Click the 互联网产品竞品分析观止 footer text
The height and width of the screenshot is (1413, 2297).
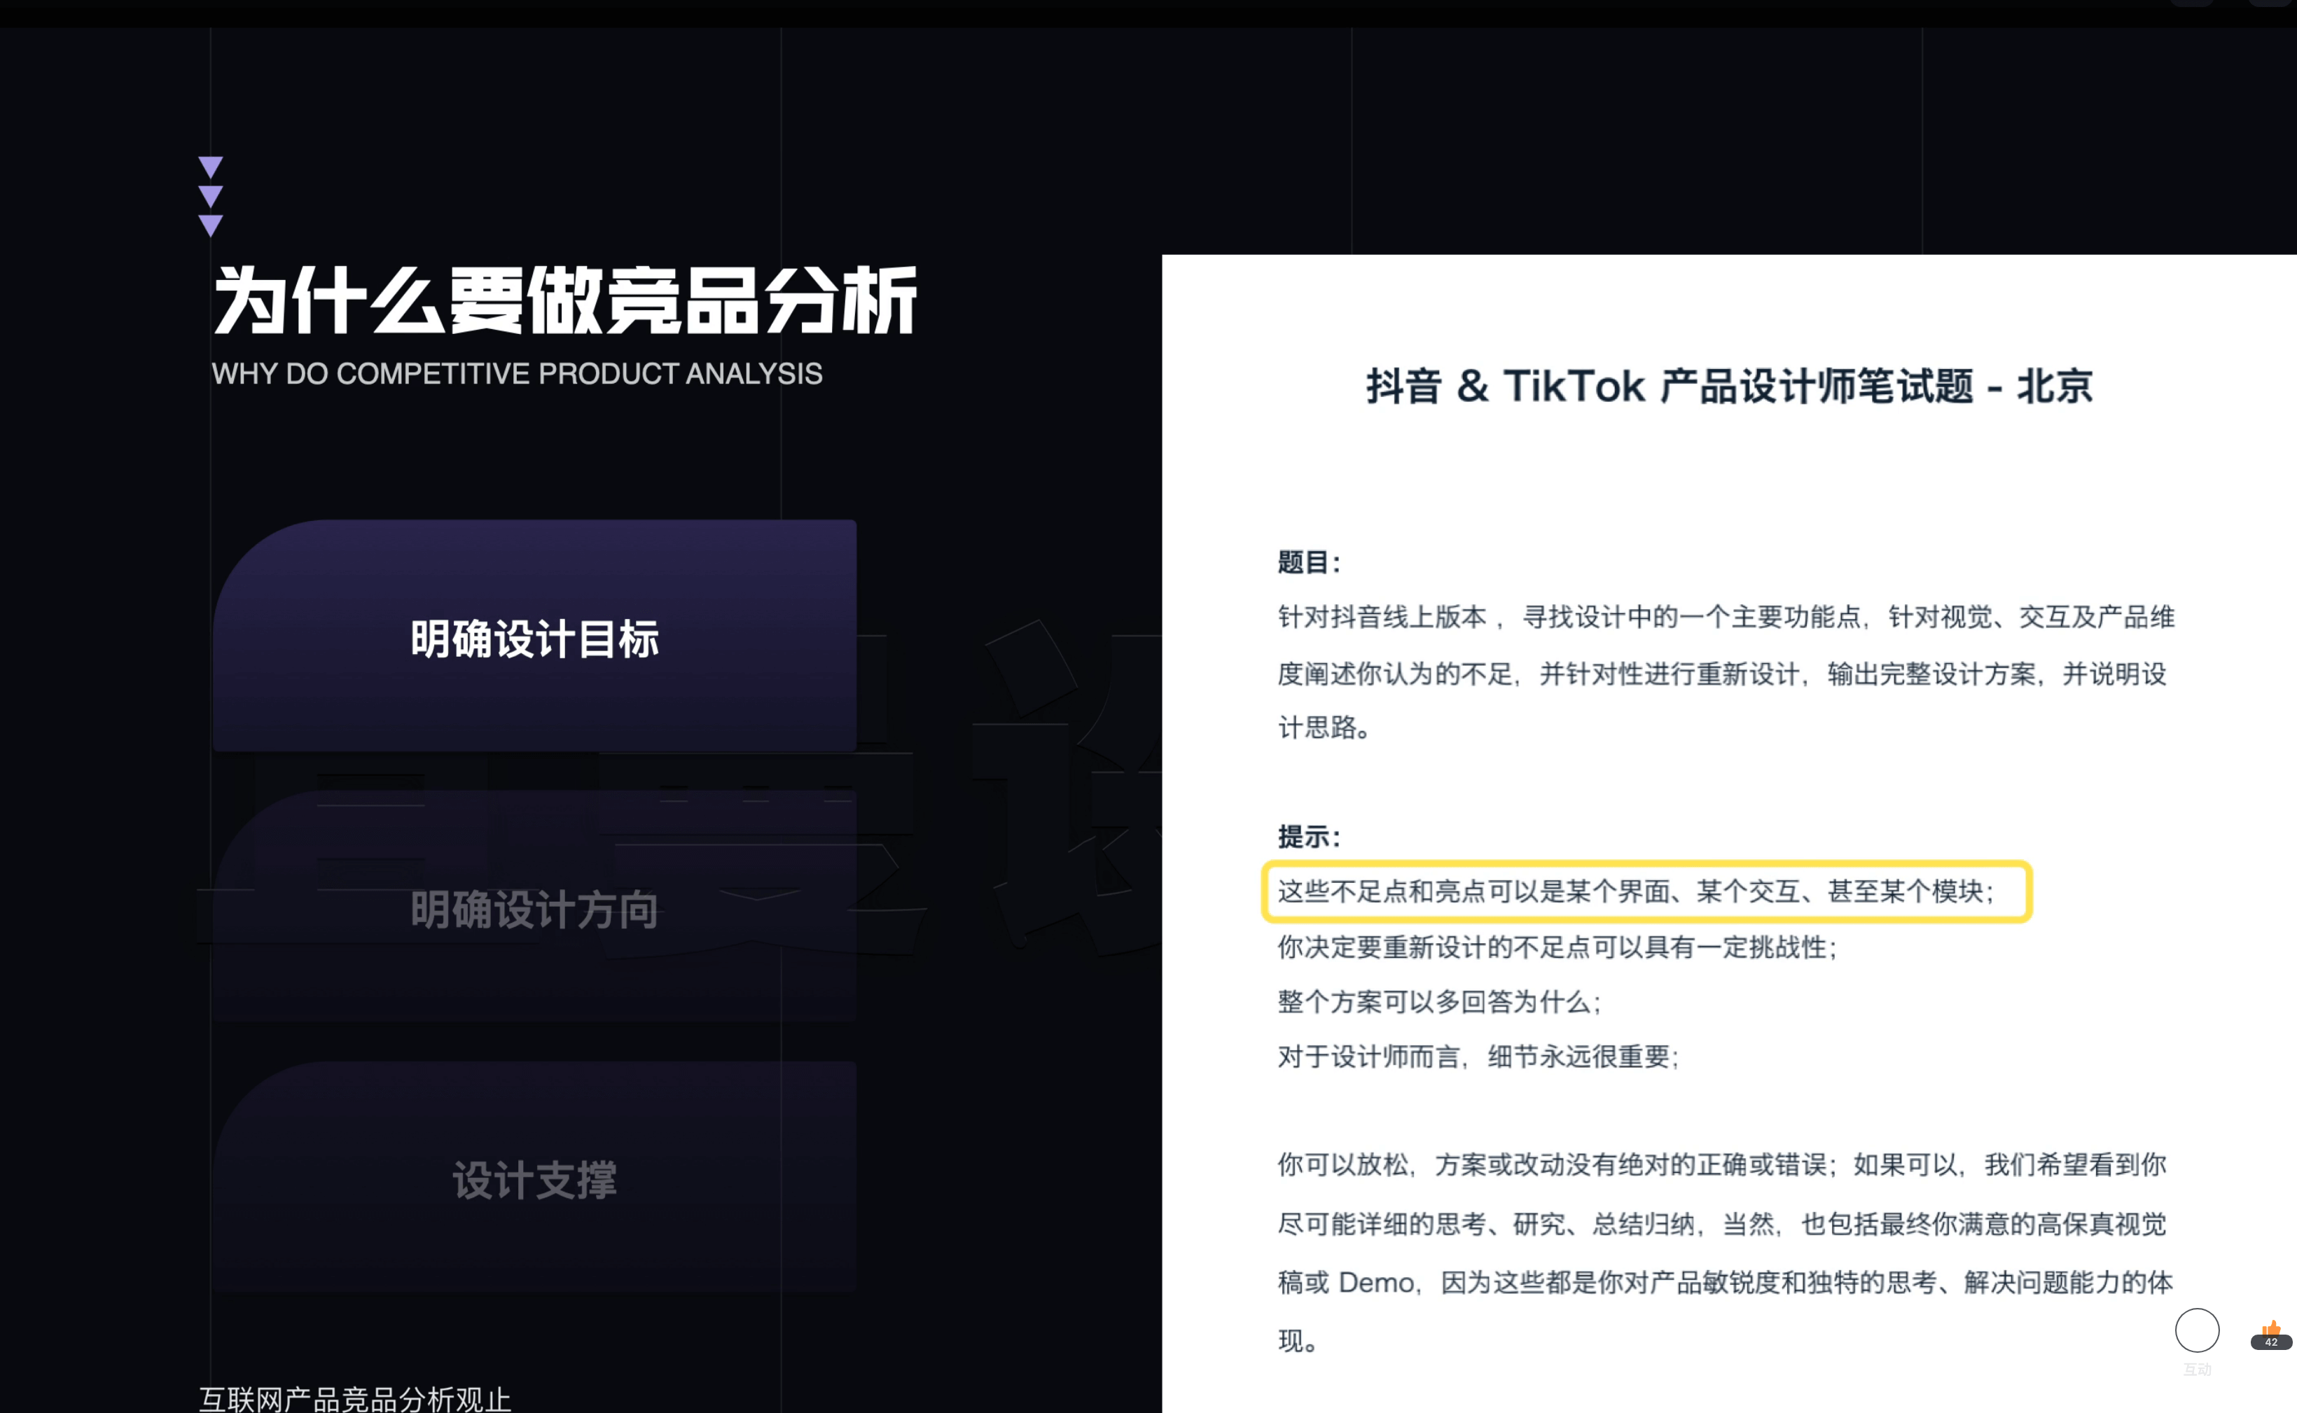[x=355, y=1399]
